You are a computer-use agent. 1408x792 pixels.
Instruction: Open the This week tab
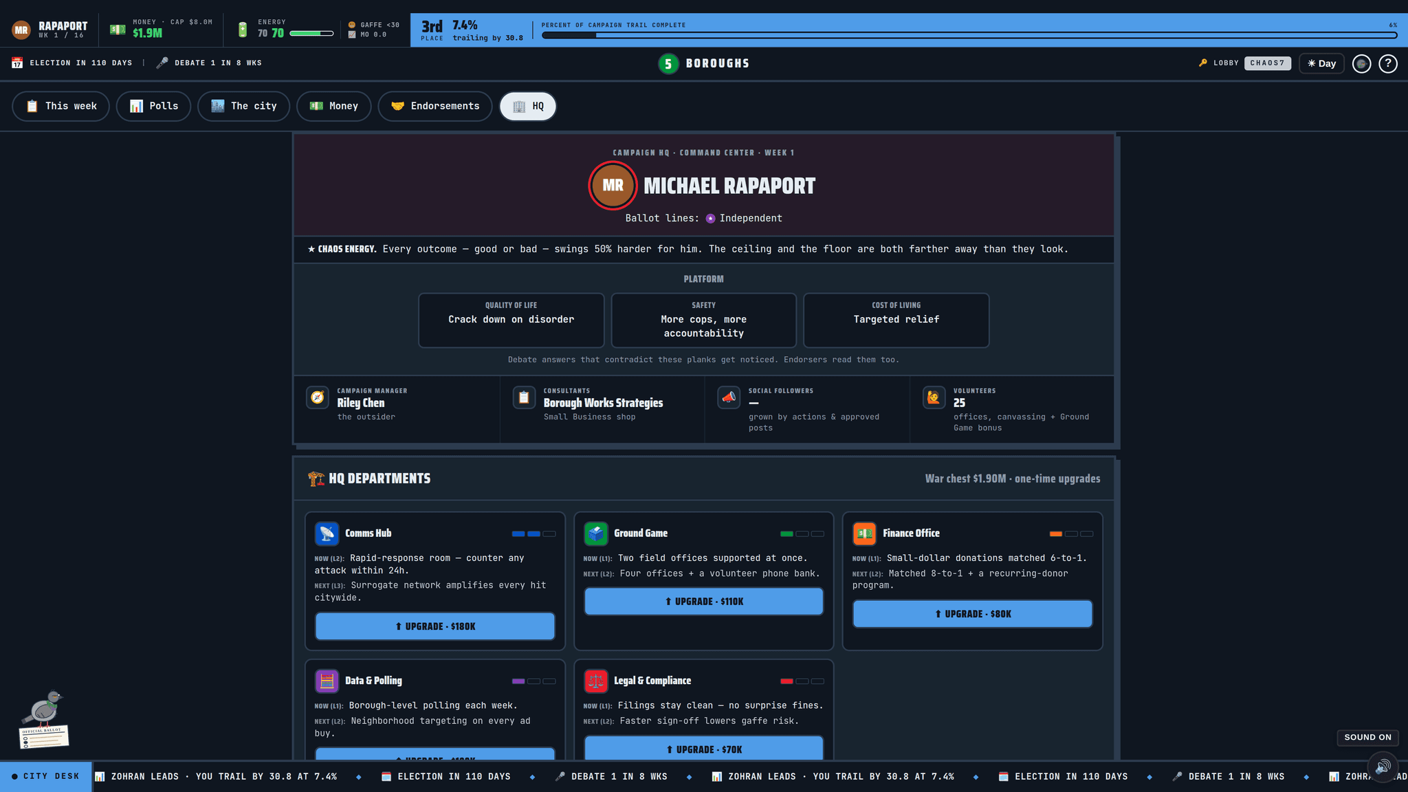click(x=60, y=106)
